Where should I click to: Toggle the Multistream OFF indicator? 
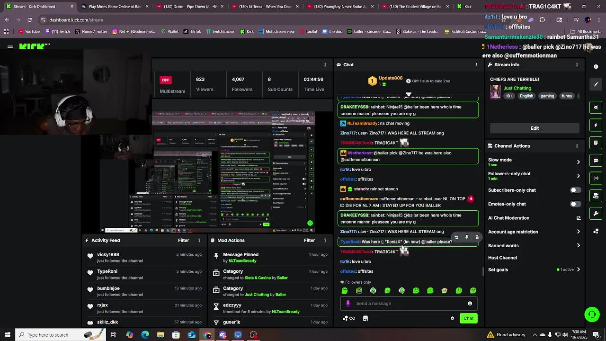click(165, 80)
